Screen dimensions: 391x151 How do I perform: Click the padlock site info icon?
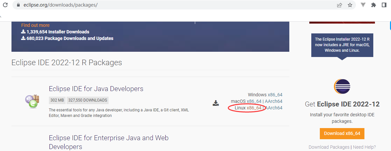pos(18,5)
